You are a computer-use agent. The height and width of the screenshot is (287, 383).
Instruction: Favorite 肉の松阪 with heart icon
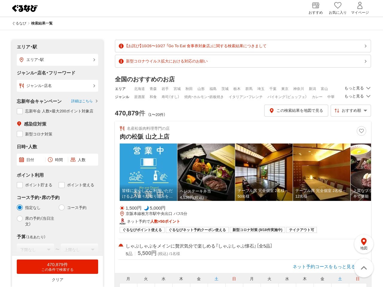361,131
